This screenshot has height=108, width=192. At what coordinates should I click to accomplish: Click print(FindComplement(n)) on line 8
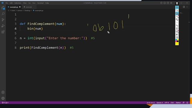point(43,48)
